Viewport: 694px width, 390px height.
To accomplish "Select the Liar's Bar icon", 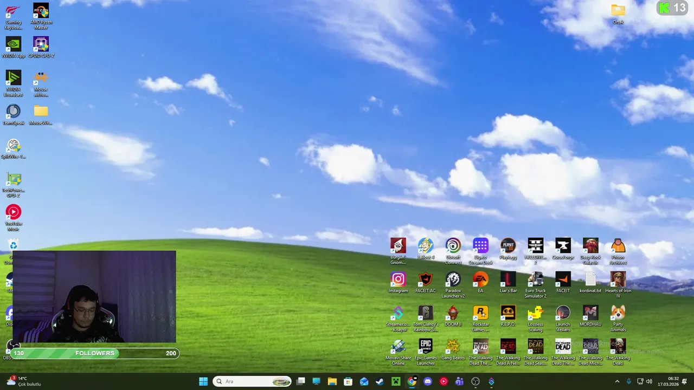I will [508, 283].
